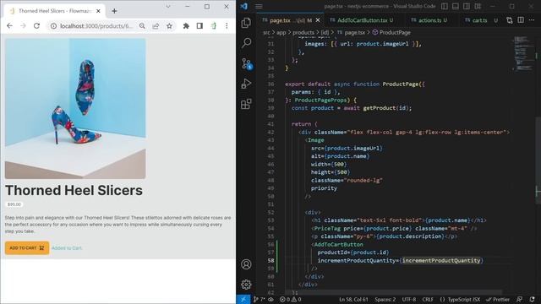
Task: Bookmark this page with the star icon
Action: (169, 26)
